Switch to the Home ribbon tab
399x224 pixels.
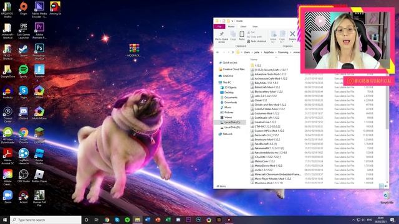click(x=231, y=26)
